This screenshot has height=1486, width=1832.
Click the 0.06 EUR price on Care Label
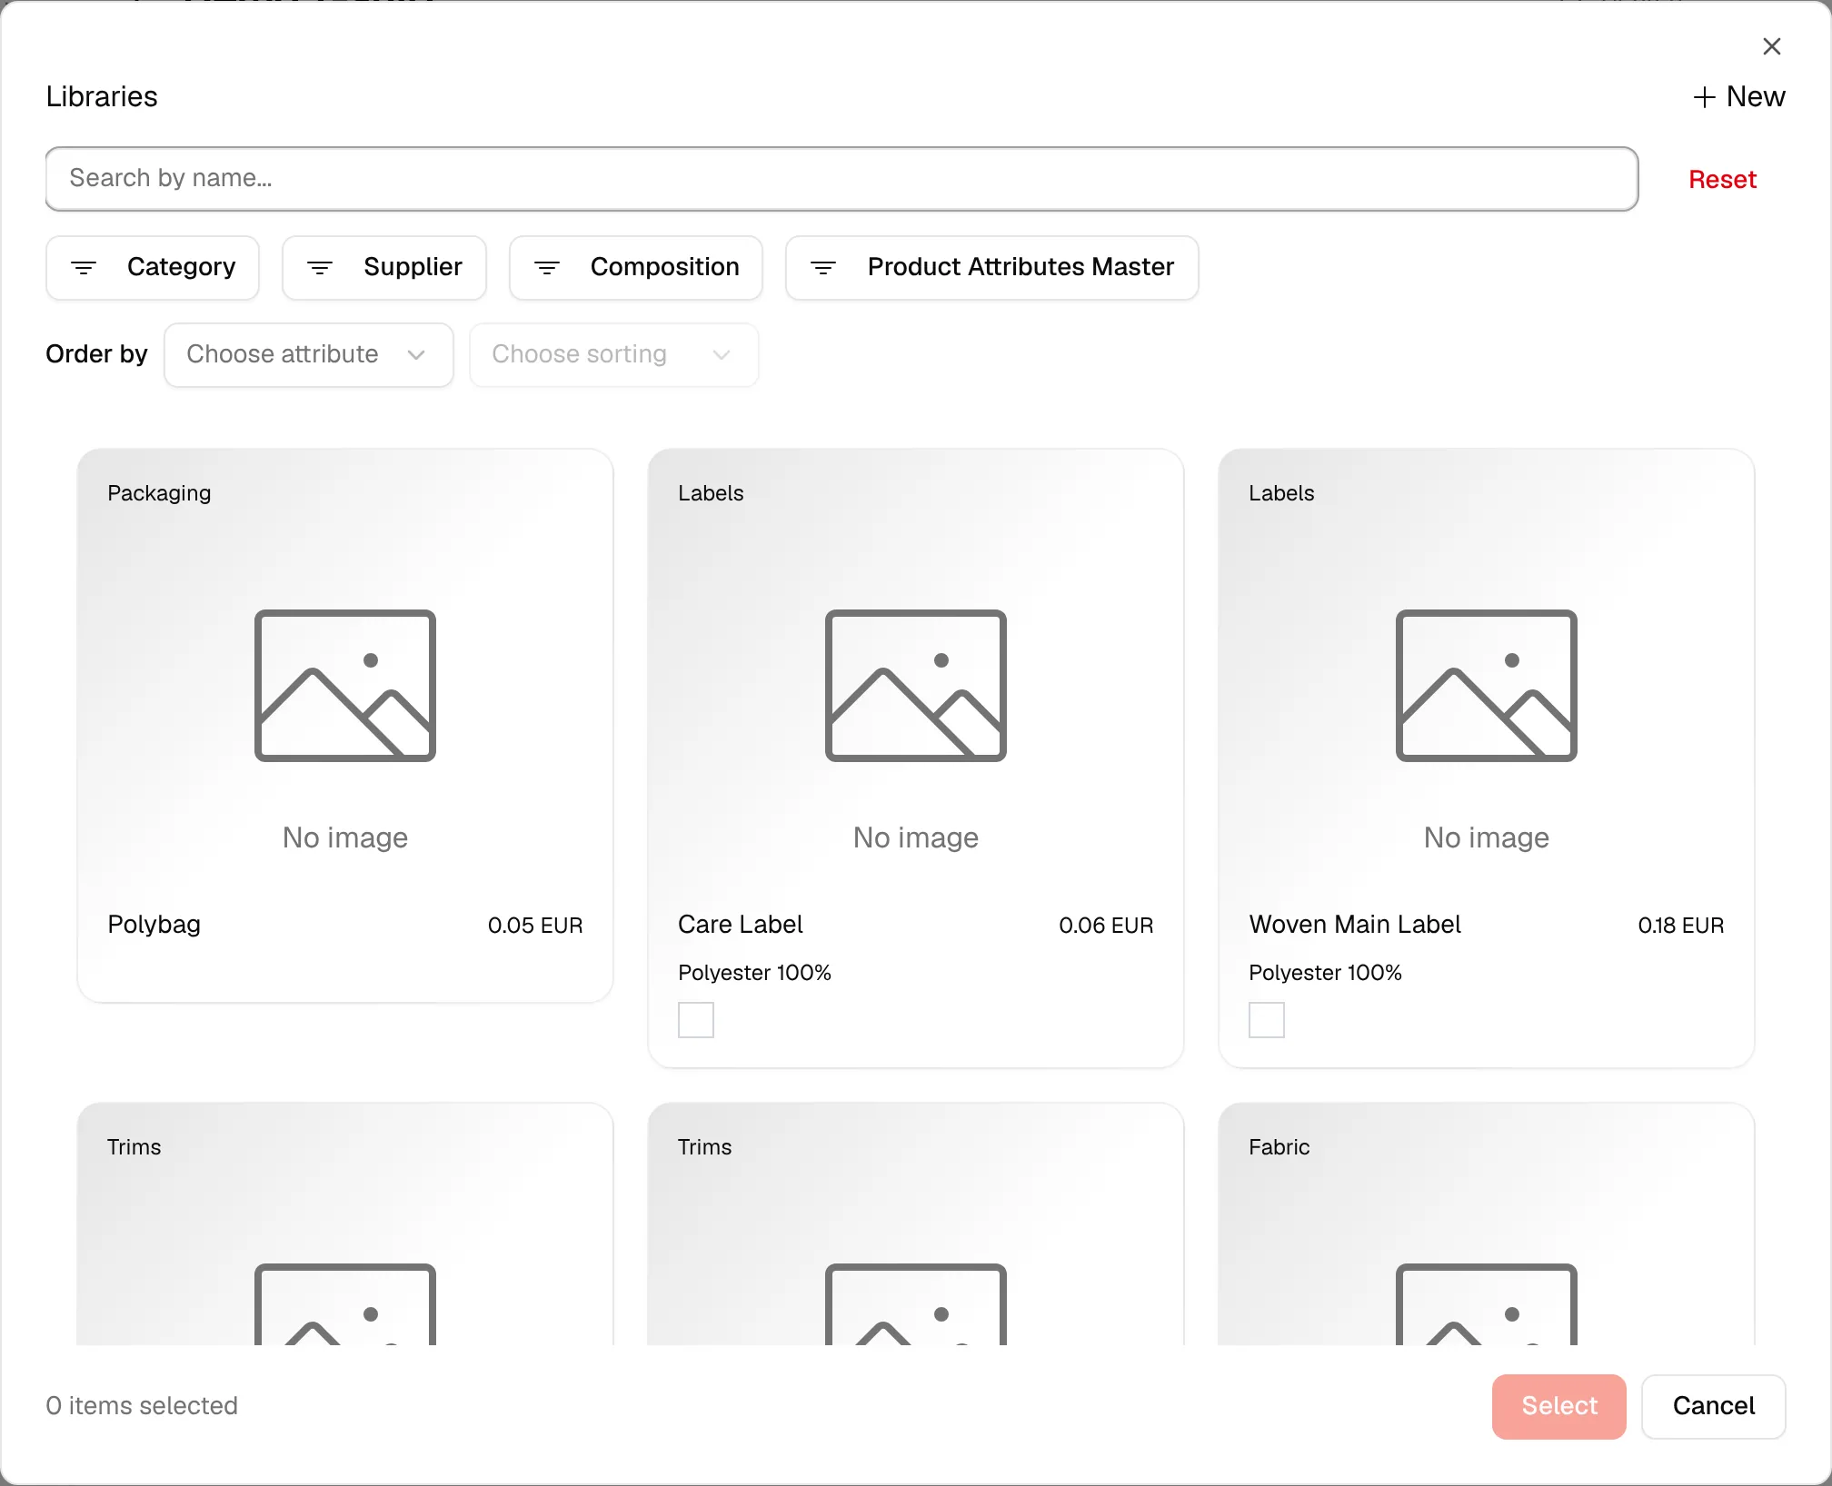point(1106,926)
